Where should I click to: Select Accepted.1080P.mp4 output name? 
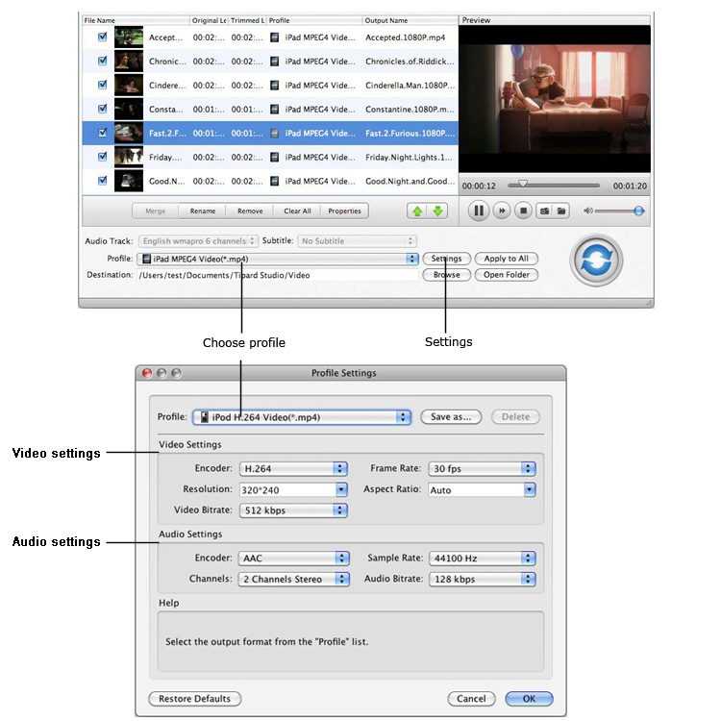405,37
